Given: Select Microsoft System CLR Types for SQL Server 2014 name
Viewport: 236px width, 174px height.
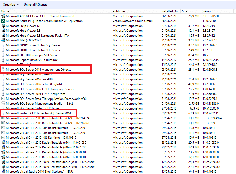Looking at the screenshot, I should pyautogui.click(x=38, y=113).
